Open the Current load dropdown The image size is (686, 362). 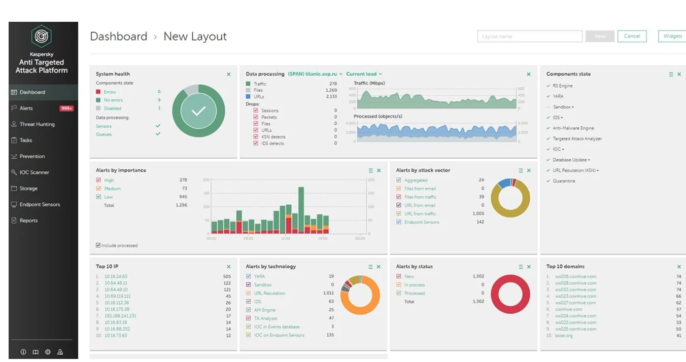click(x=364, y=74)
